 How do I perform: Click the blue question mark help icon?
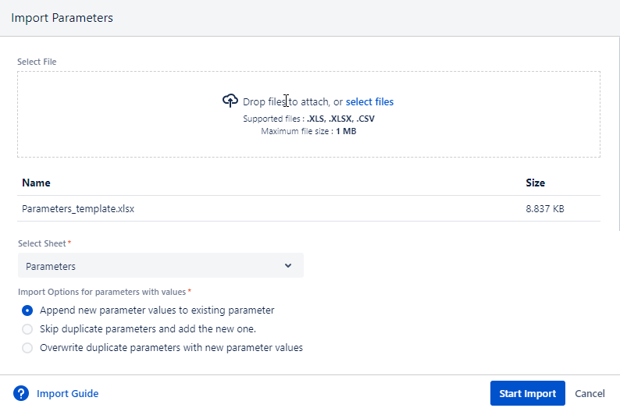click(21, 393)
